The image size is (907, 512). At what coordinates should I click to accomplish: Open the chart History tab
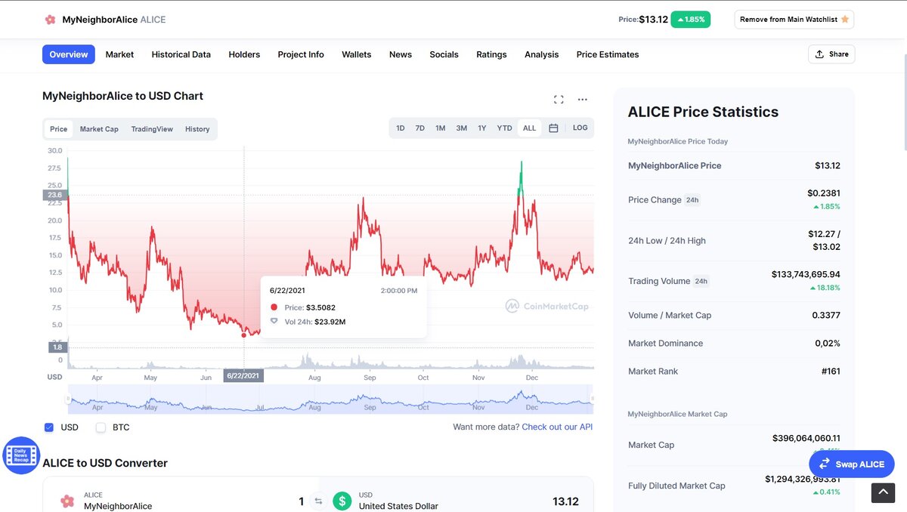197,129
